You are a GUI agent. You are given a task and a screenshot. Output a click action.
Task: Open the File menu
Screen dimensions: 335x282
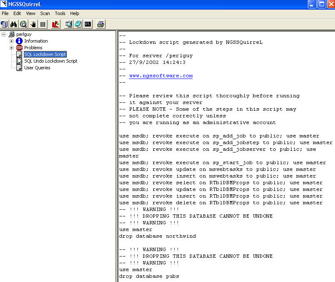pyautogui.click(x=5, y=13)
